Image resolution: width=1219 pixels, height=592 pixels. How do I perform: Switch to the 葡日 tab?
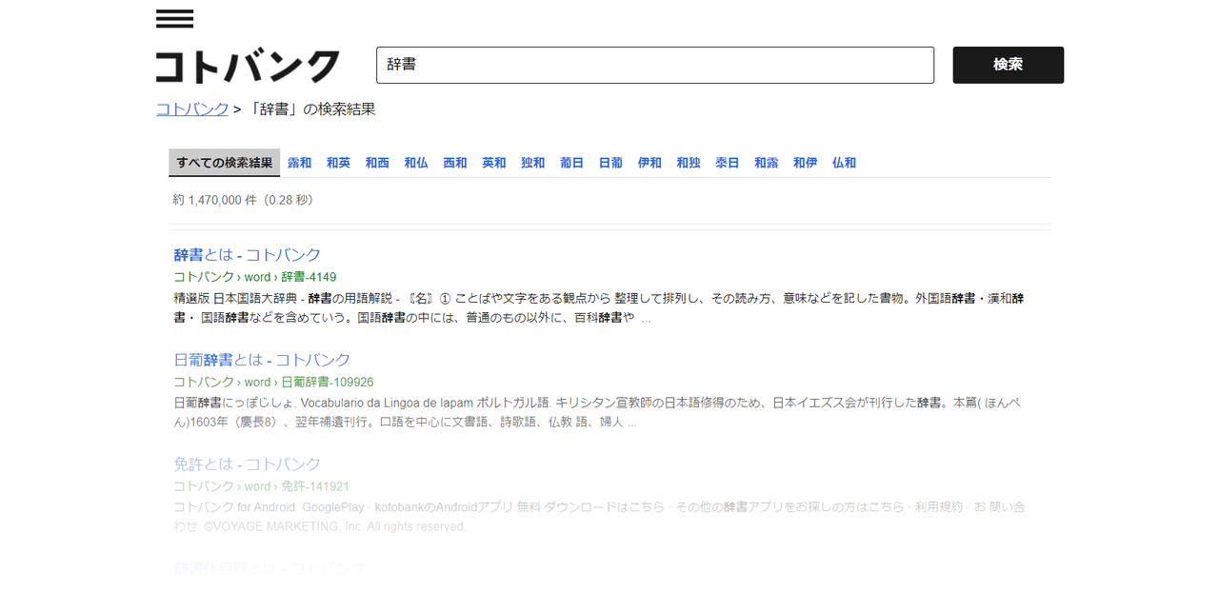point(571,163)
